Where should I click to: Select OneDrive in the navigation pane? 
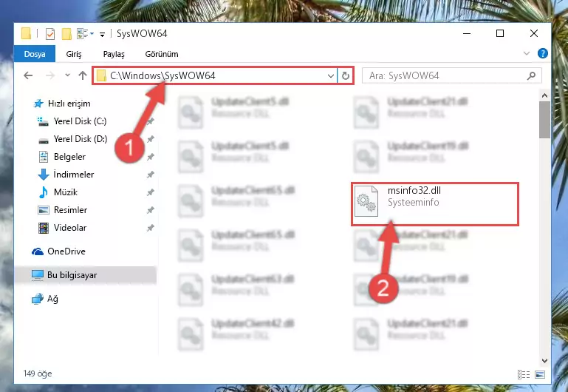[x=58, y=251]
